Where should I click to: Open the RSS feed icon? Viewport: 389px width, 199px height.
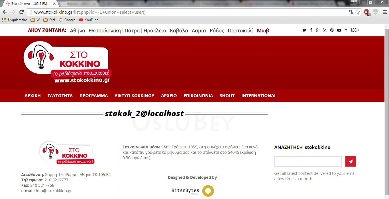pos(325,30)
